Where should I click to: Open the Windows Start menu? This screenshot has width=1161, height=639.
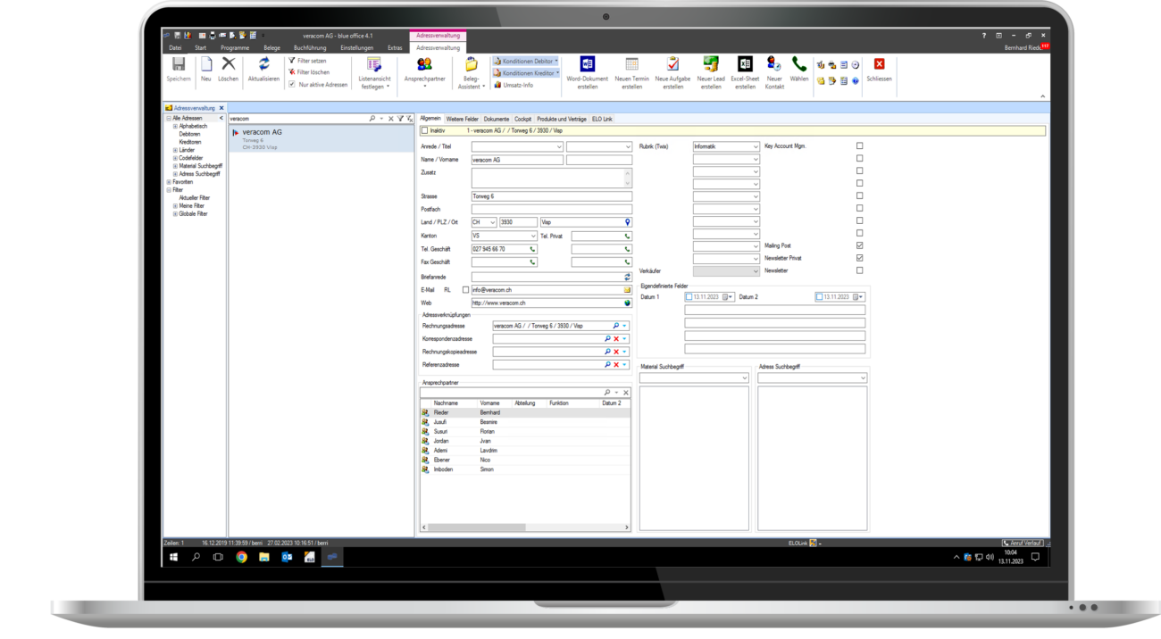(x=173, y=557)
